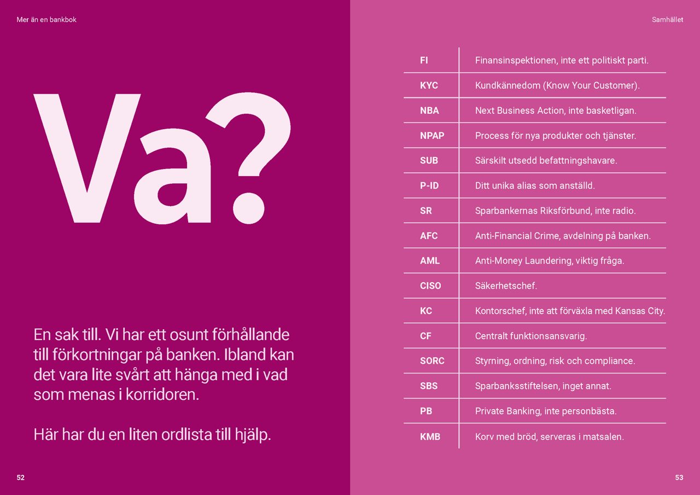Click "Särskilt utsedd befattningshavare." text
This screenshot has width=700, height=495.
pyautogui.click(x=546, y=161)
